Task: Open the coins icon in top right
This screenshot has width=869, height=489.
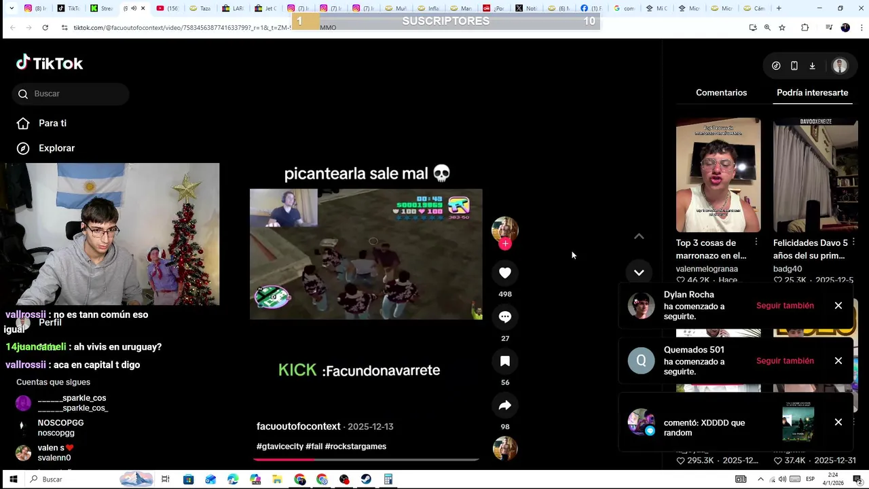Action: [776, 66]
